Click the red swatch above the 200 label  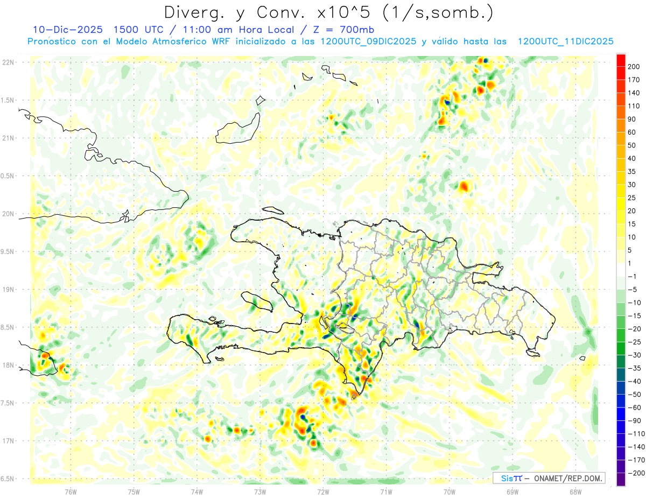621,60
